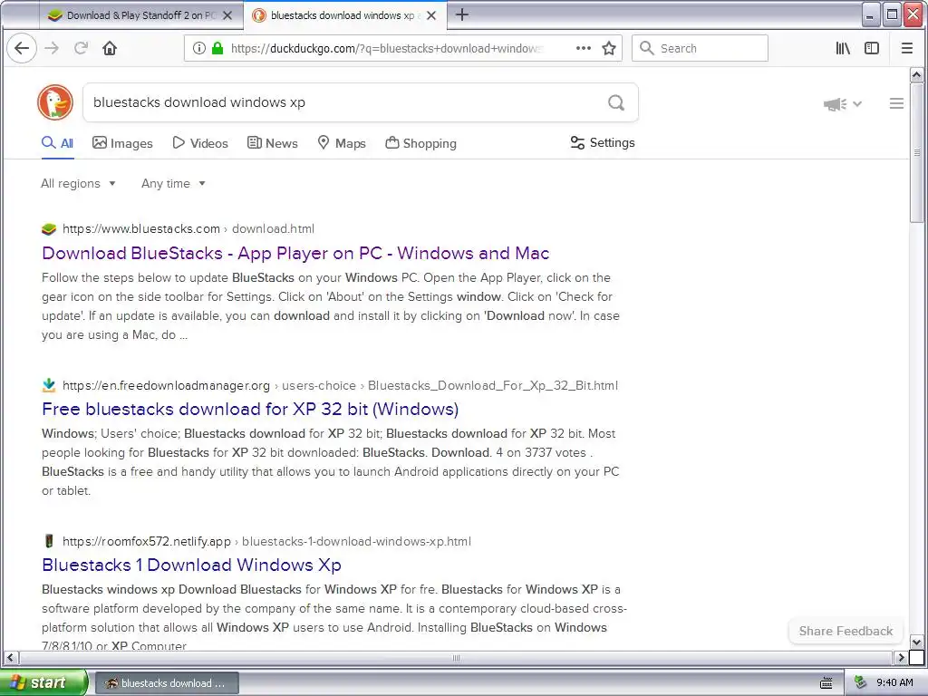The image size is (928, 696).
Task: Click the bluestacks download taskbar button
Action: pos(167,683)
